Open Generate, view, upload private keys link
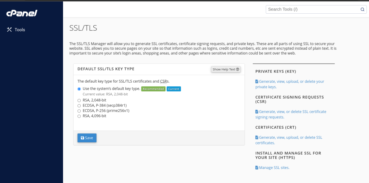This screenshot has height=183, width=369. pyautogui.click(x=290, y=84)
